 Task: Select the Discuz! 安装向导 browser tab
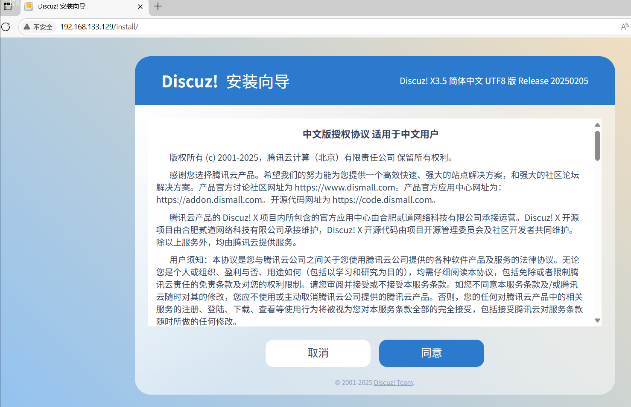[84, 7]
